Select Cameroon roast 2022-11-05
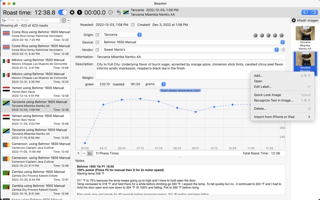The width and height of the screenshot is (320, 200). point(35,148)
